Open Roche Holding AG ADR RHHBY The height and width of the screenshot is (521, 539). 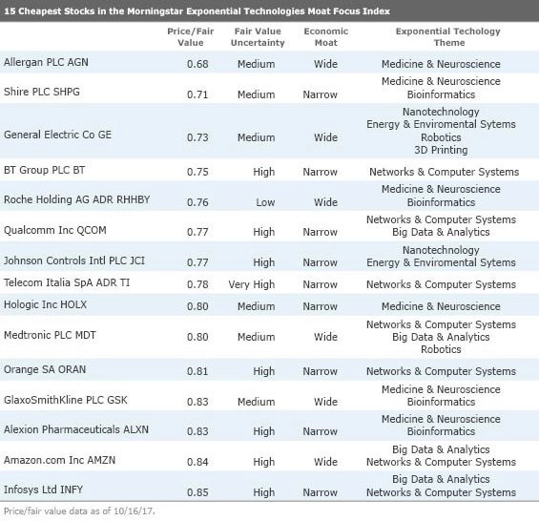coord(77,199)
